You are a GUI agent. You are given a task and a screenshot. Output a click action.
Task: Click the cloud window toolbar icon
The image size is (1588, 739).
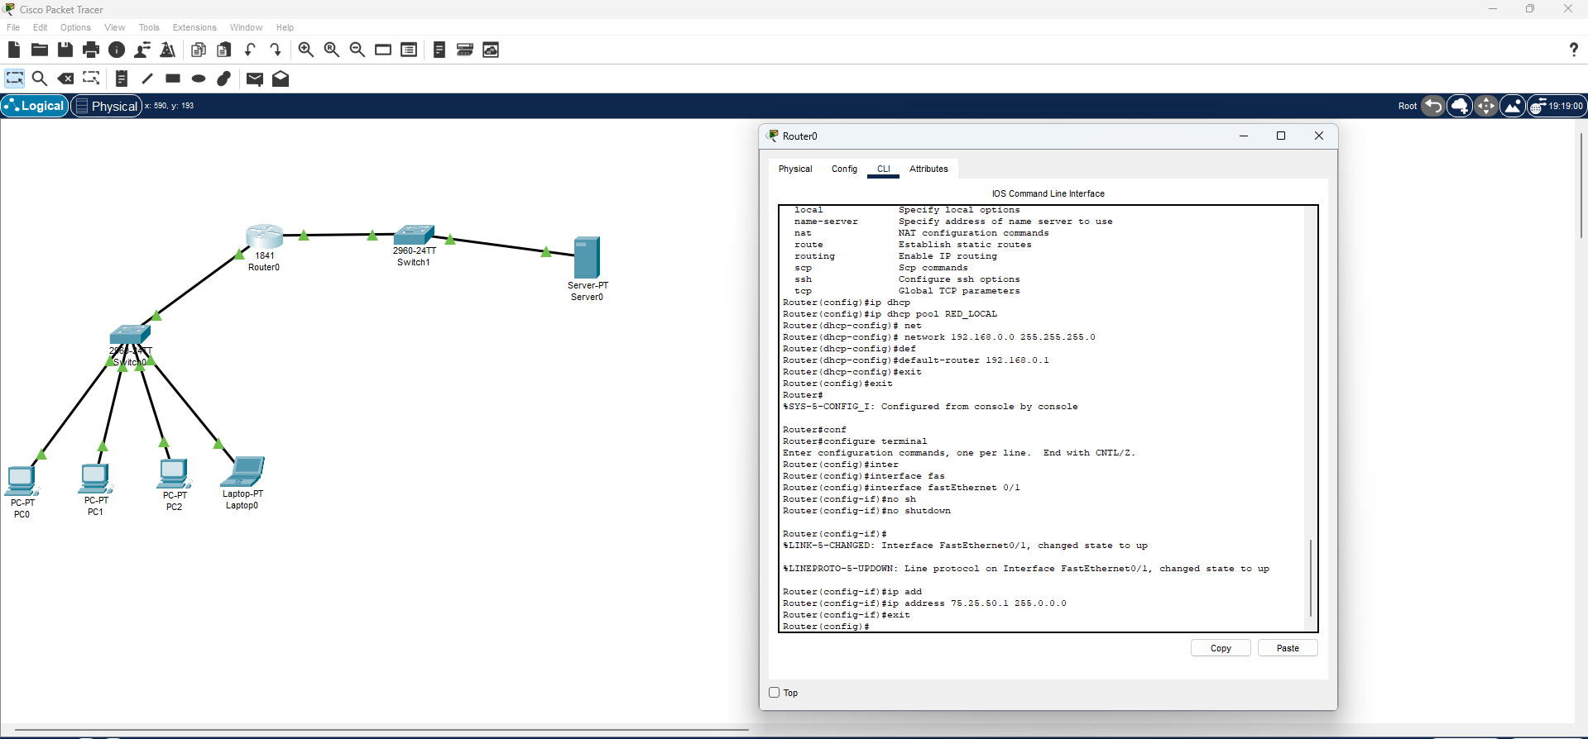(491, 50)
